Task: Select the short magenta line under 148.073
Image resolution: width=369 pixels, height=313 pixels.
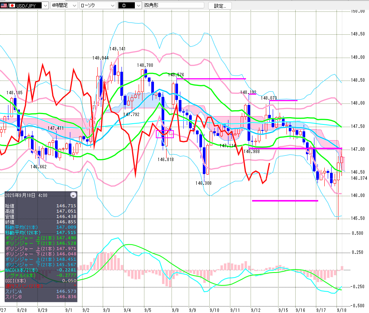Action: pos(283,100)
